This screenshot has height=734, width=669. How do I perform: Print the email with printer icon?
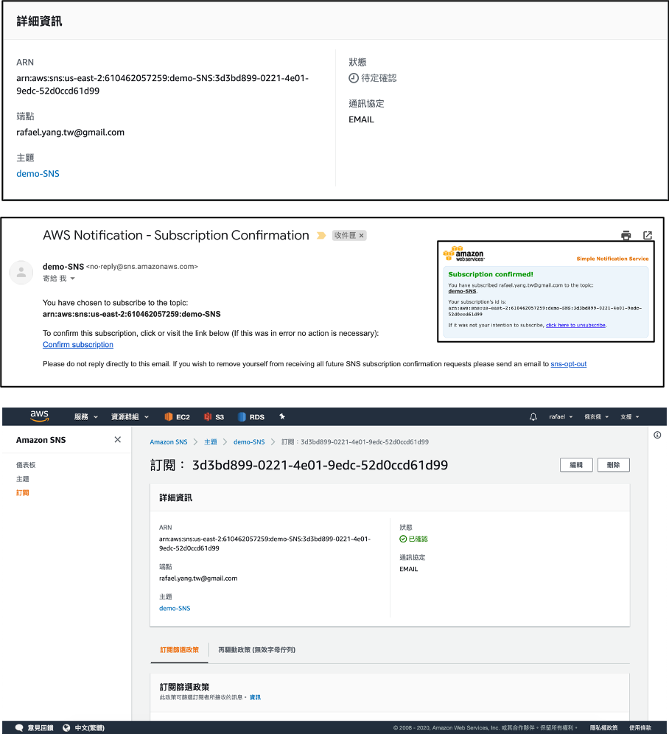626,235
